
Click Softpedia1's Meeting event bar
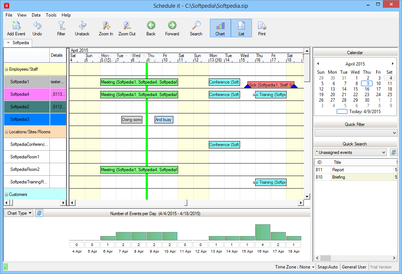click(x=139, y=82)
